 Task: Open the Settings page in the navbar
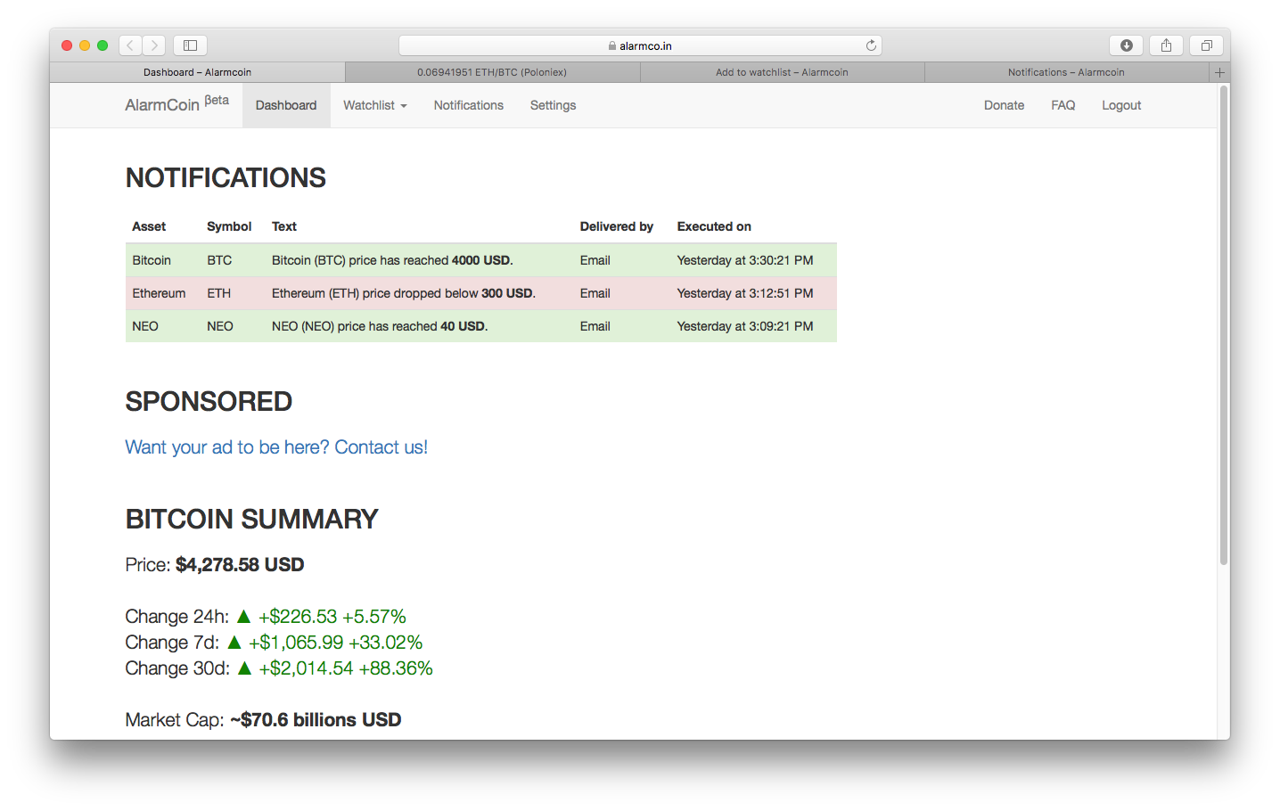click(x=553, y=105)
